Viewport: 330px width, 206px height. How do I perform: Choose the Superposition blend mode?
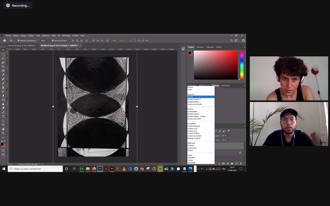(x=201, y=112)
